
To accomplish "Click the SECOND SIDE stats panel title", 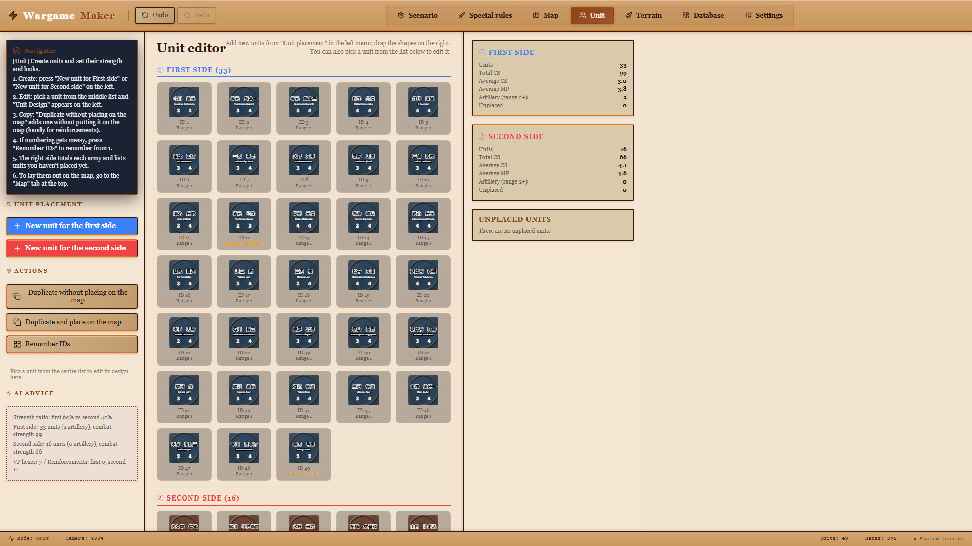I will coord(511,136).
